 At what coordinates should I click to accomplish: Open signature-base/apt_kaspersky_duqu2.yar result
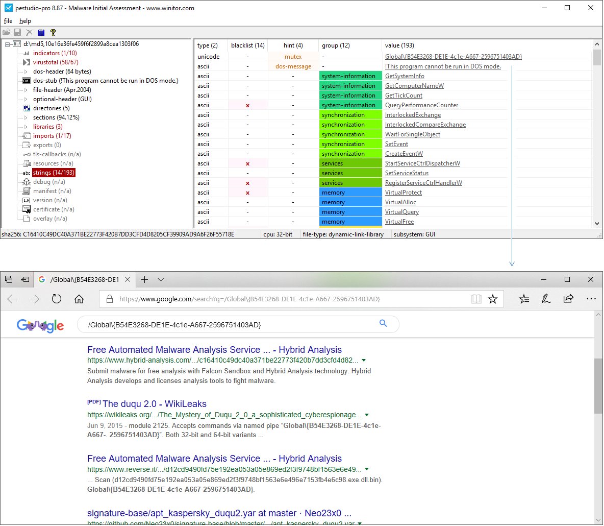point(219,514)
